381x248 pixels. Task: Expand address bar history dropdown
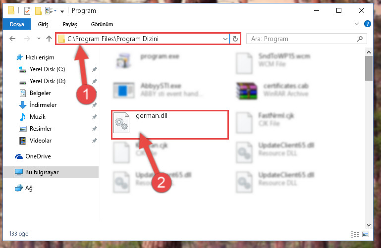point(225,39)
